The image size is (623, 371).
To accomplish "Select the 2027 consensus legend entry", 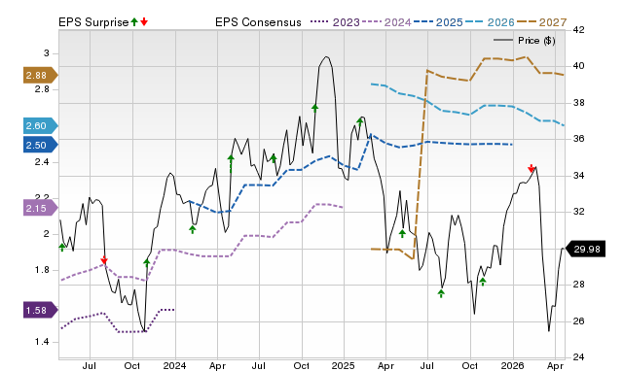I will [541, 22].
